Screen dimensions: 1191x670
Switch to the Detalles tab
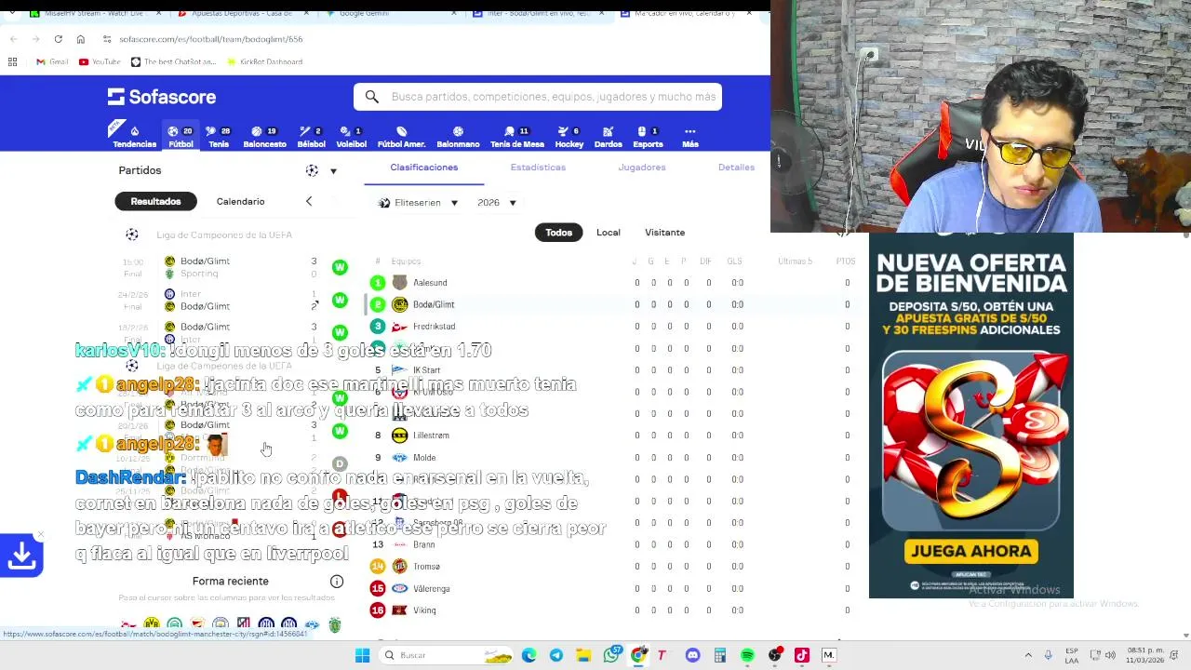tap(736, 167)
